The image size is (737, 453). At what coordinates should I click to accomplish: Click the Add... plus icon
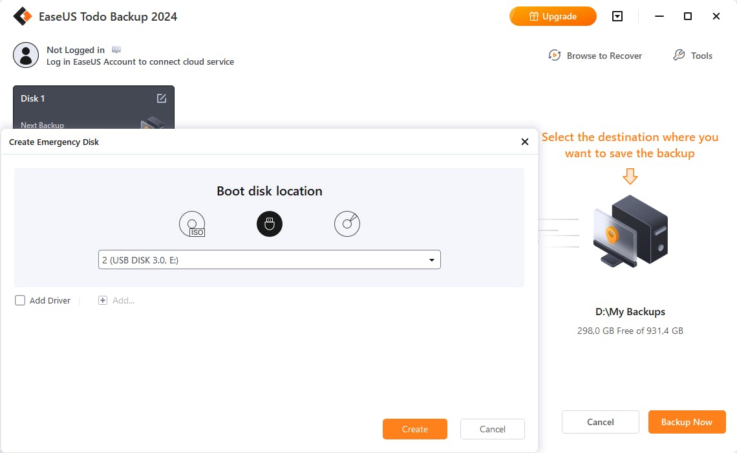pos(102,300)
